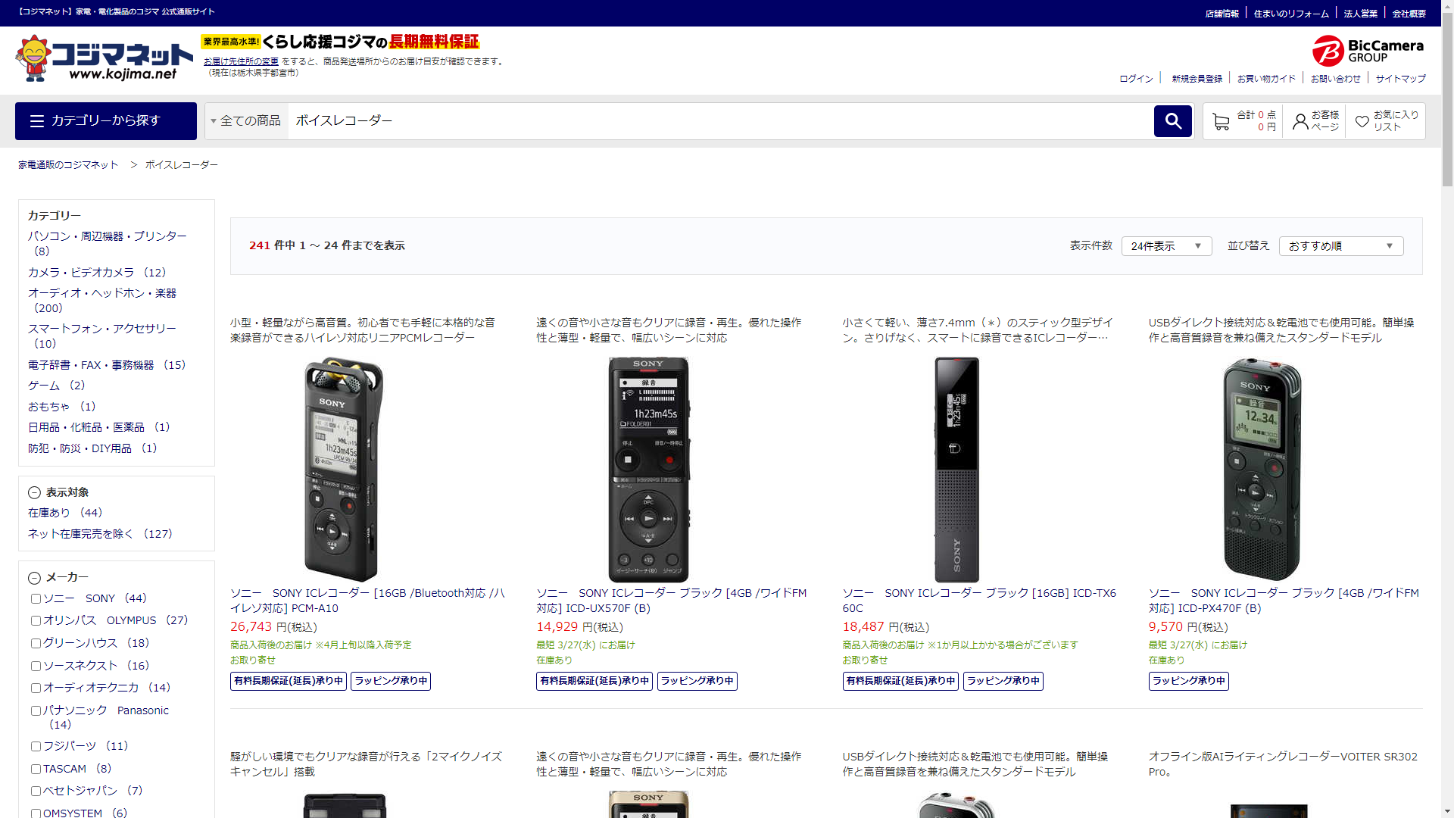The height and width of the screenshot is (818, 1454).
Task: Click the ログイン link
Action: pos(1136,79)
